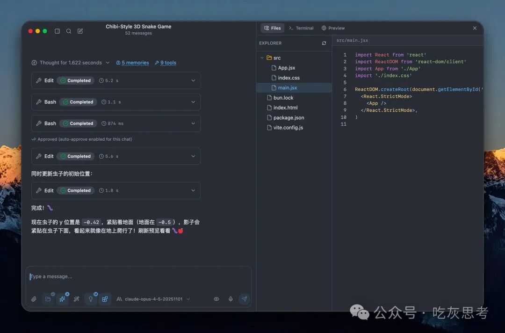Click the paperclip attach file icon
The width and height of the screenshot is (505, 333).
pyautogui.click(x=34, y=299)
